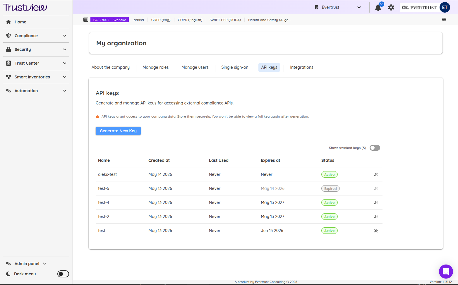Click the Status column header
The height and width of the screenshot is (285, 458).
(x=327, y=160)
